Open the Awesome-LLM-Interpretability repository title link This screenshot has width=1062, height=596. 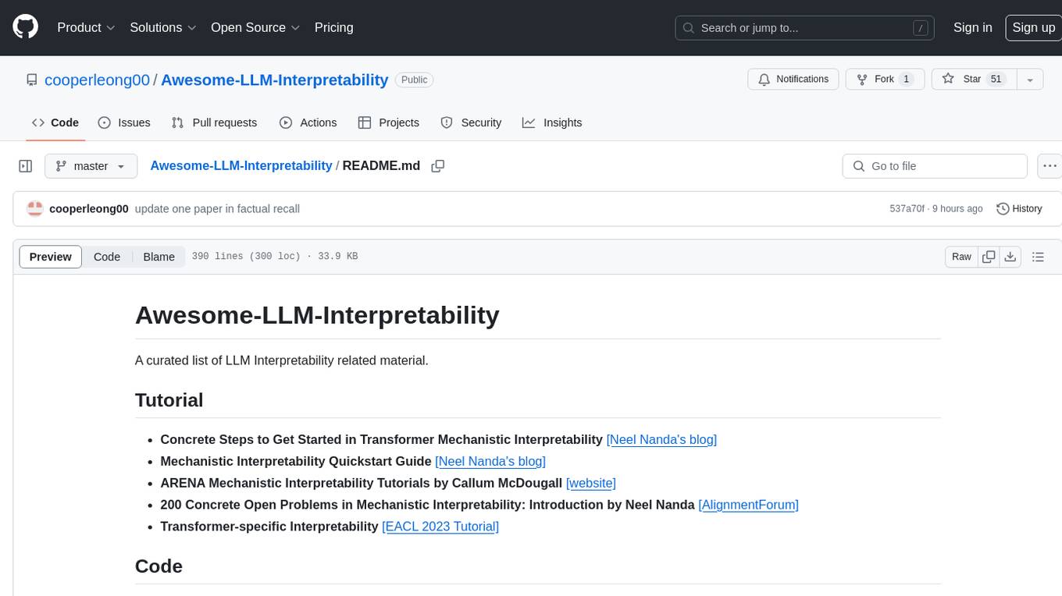tap(274, 80)
